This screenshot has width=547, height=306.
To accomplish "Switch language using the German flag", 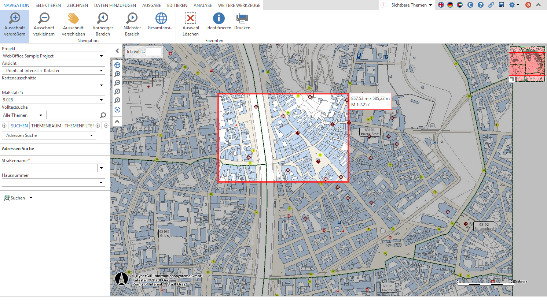I will click(x=450, y=5).
